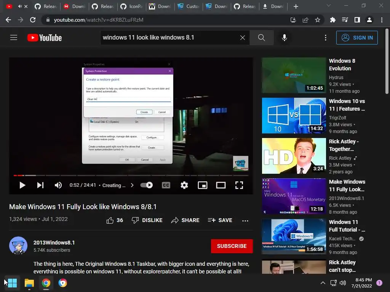Play the video
Viewport: 390px width, 292px height.
(22, 185)
